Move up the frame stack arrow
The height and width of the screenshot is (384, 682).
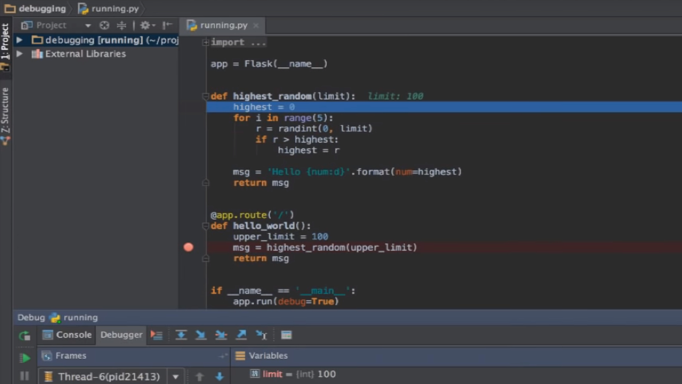[x=200, y=377]
